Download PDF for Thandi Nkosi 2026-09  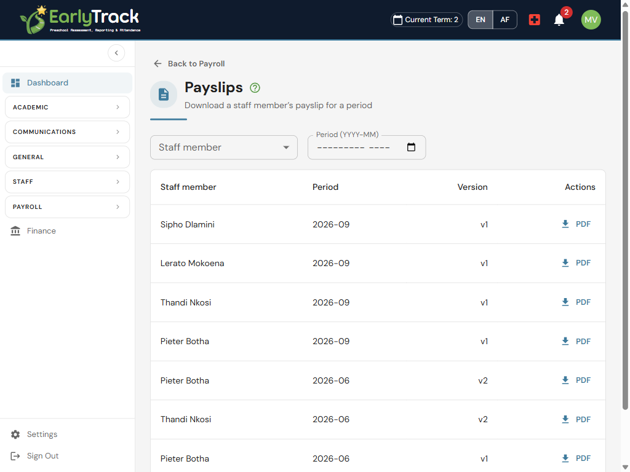(576, 302)
